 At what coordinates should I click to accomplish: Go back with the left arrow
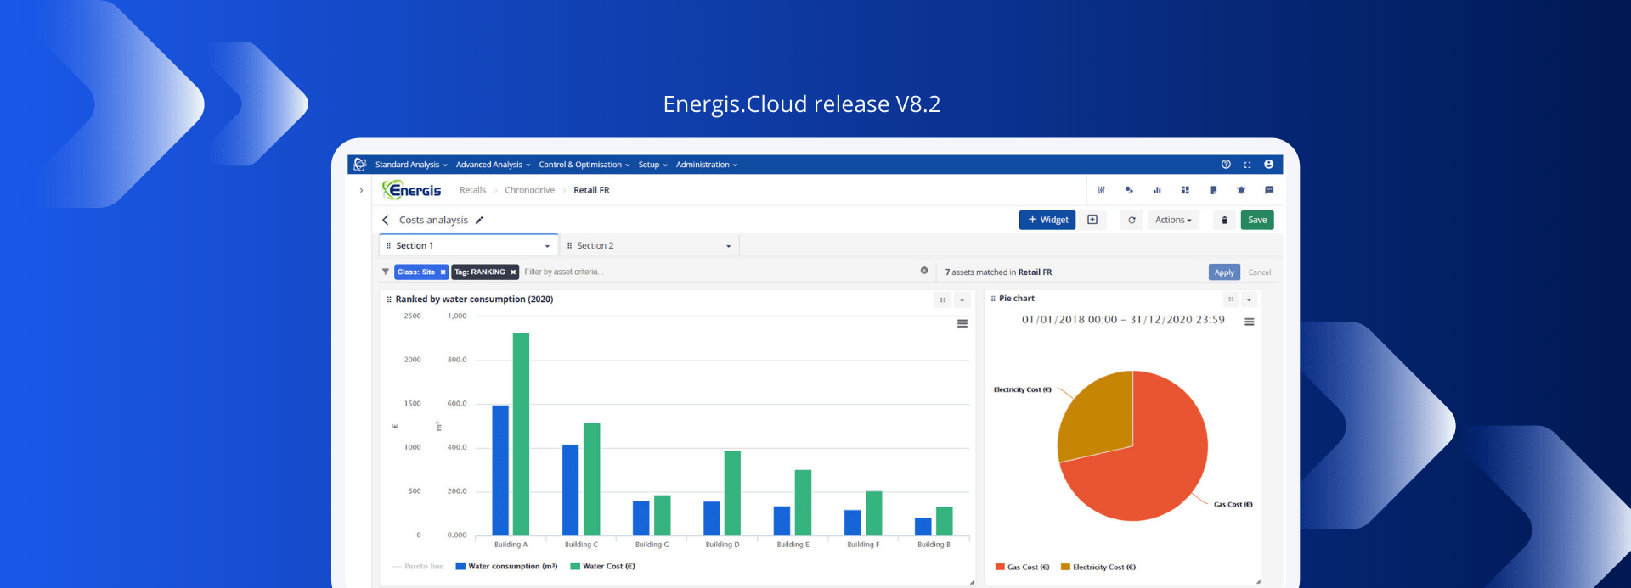(386, 220)
